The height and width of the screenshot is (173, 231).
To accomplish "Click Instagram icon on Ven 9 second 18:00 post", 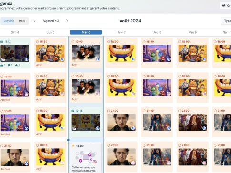I will pyautogui.click(x=204, y=94).
